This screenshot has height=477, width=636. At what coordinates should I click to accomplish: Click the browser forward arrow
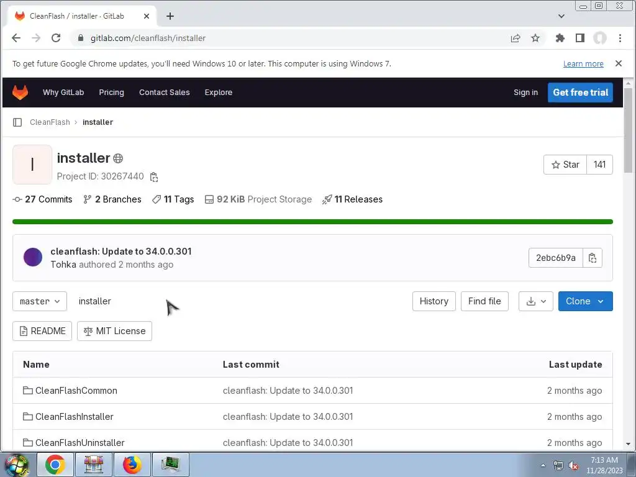coord(36,38)
